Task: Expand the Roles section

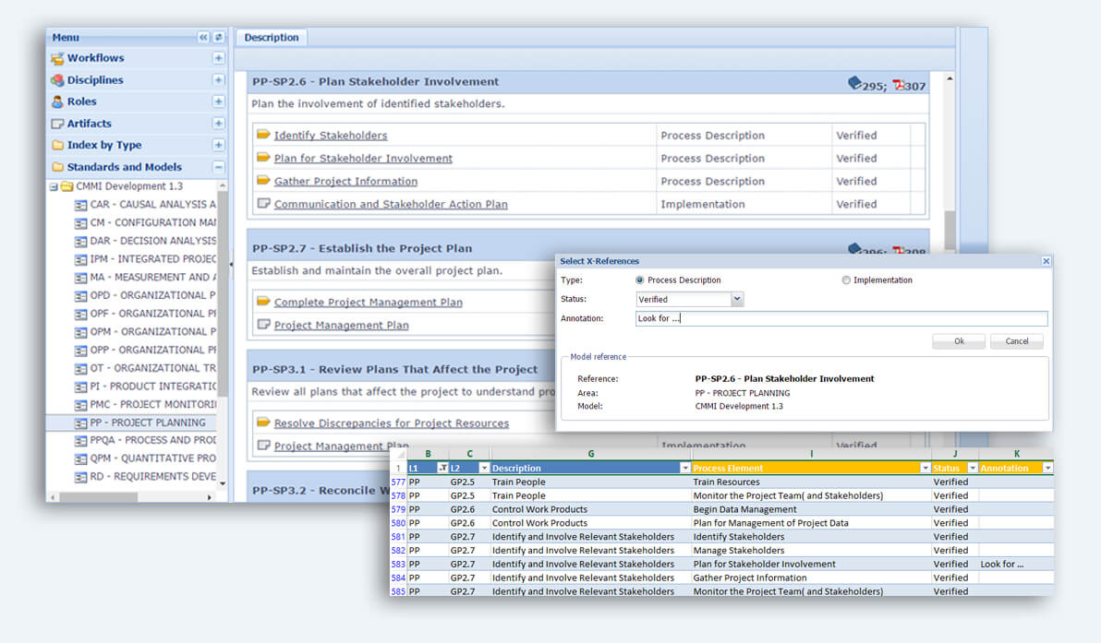Action: 218,101
